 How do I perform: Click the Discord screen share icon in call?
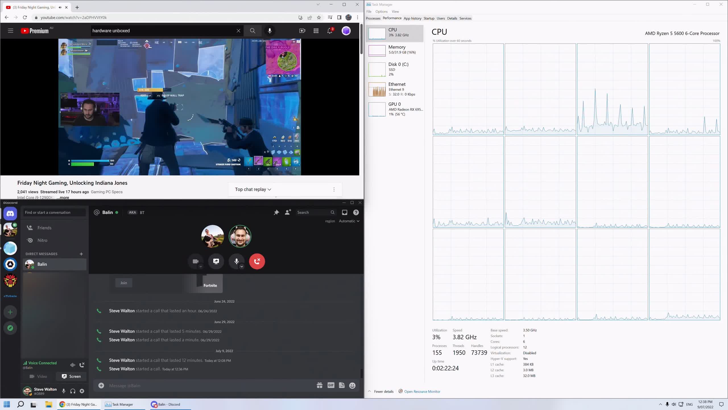(x=216, y=261)
